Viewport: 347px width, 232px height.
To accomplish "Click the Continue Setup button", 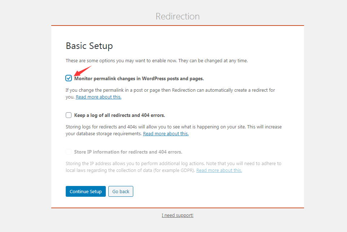I will 86,191.
